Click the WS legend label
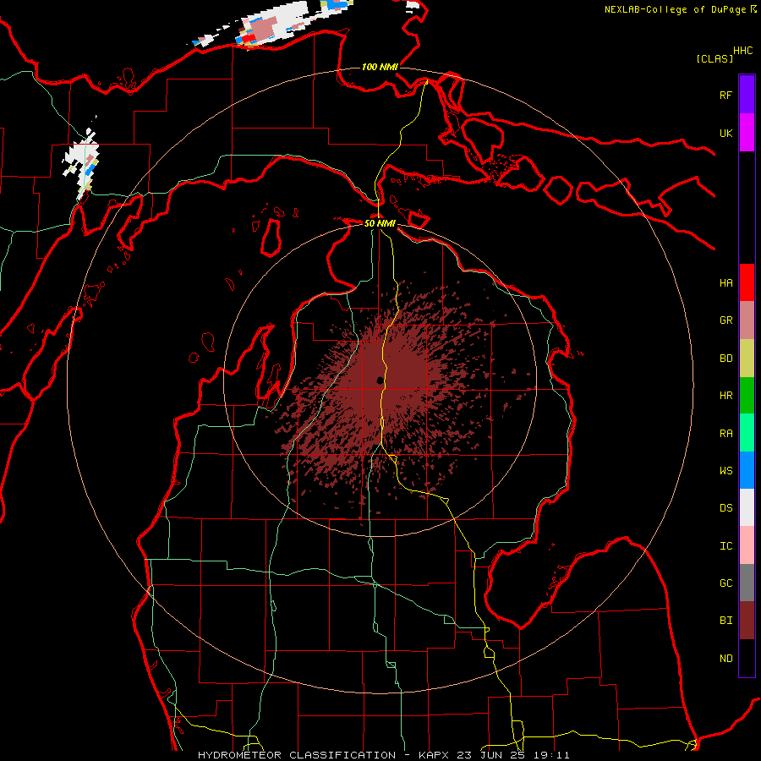Image resolution: width=761 pixels, height=761 pixels. pyautogui.click(x=725, y=471)
